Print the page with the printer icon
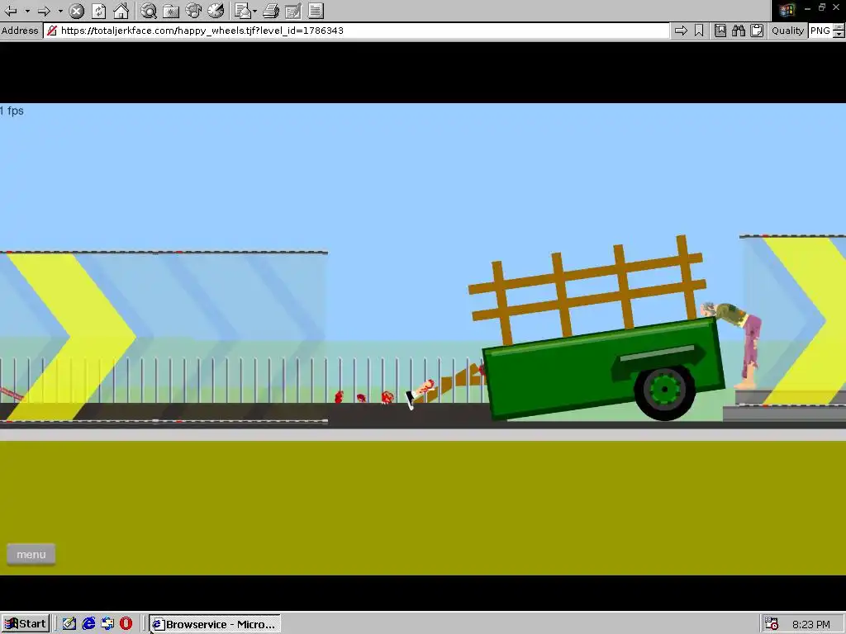This screenshot has height=634, width=846. [x=271, y=11]
